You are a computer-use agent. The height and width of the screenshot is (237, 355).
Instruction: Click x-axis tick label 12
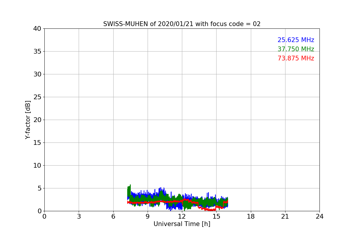point(182,217)
